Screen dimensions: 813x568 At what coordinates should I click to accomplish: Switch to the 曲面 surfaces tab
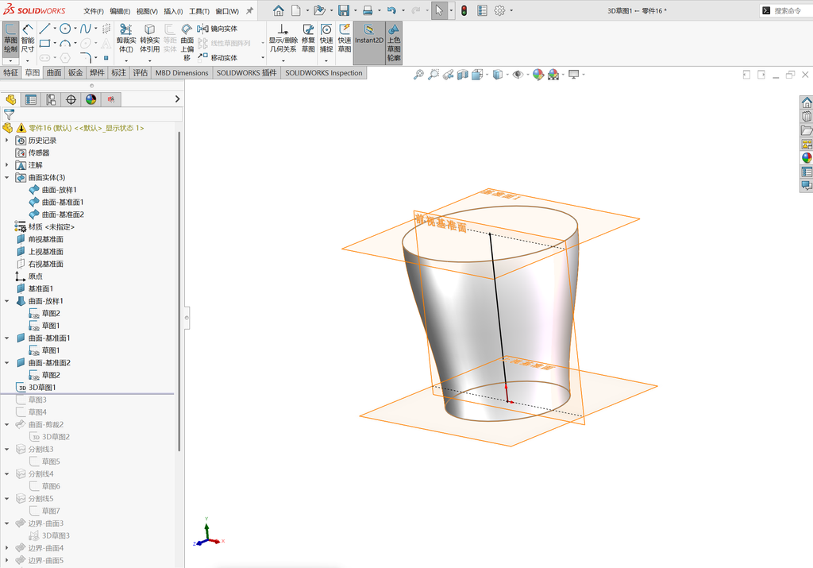pyautogui.click(x=54, y=72)
